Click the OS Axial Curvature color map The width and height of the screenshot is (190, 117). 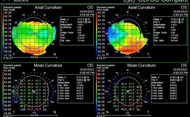127,37
